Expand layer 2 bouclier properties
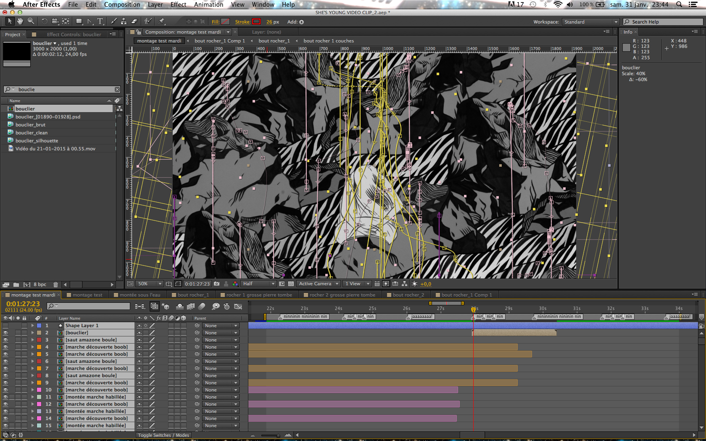 pyautogui.click(x=32, y=333)
